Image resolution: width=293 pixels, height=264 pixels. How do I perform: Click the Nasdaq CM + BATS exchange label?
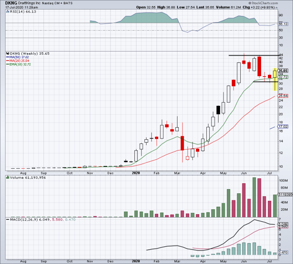point(57,3)
